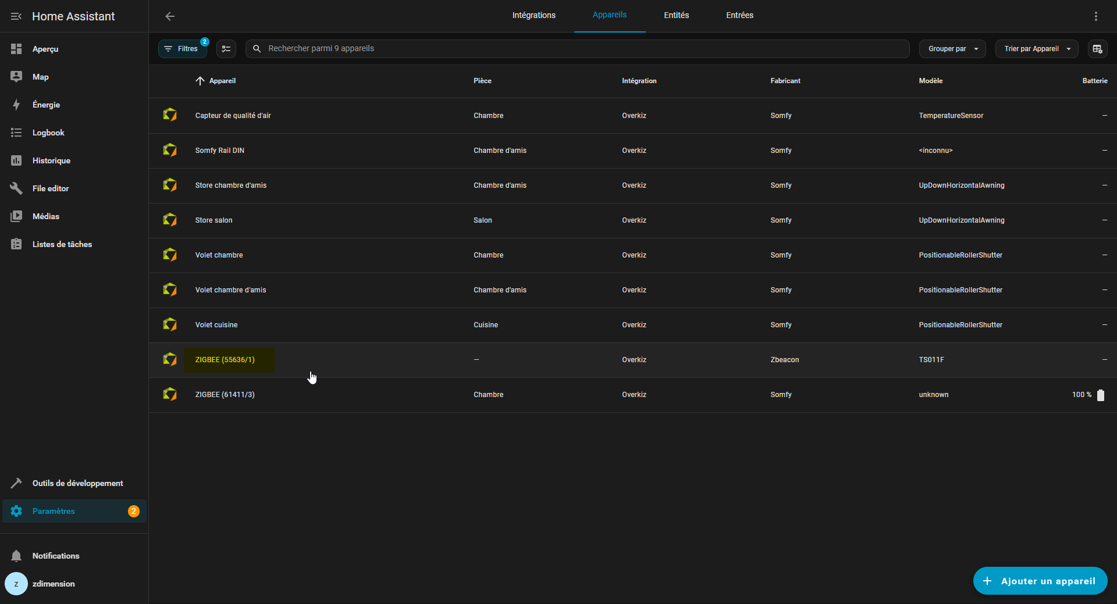Enter selection mode with checklist icon
This screenshot has height=604, width=1117.
[226, 49]
